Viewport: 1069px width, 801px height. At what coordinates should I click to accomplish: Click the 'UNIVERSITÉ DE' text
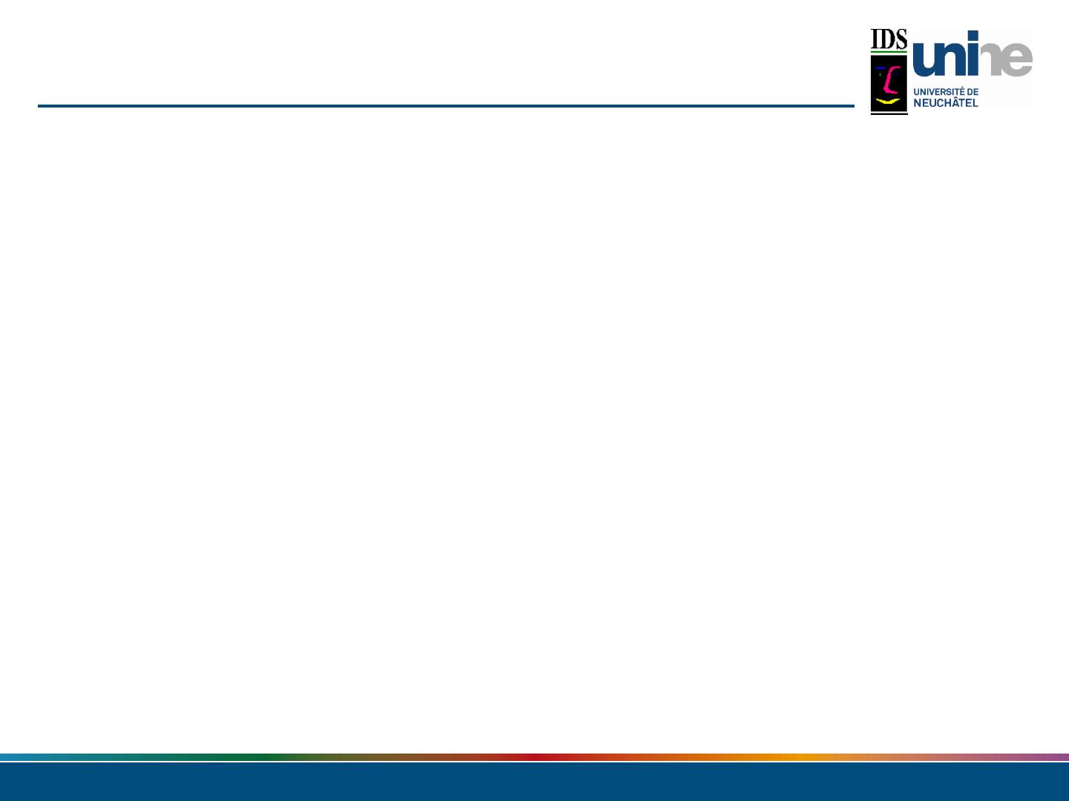(946, 92)
